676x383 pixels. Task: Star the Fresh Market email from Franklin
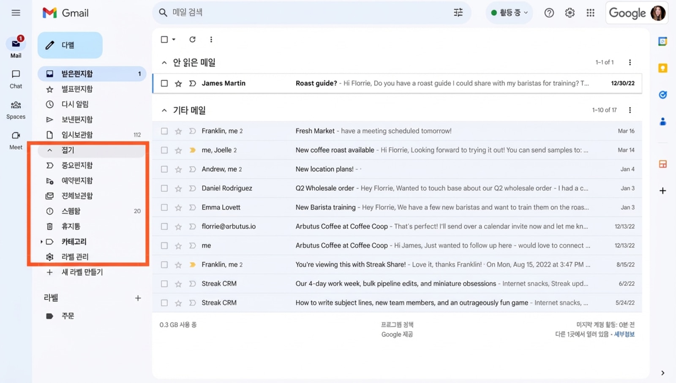point(178,131)
